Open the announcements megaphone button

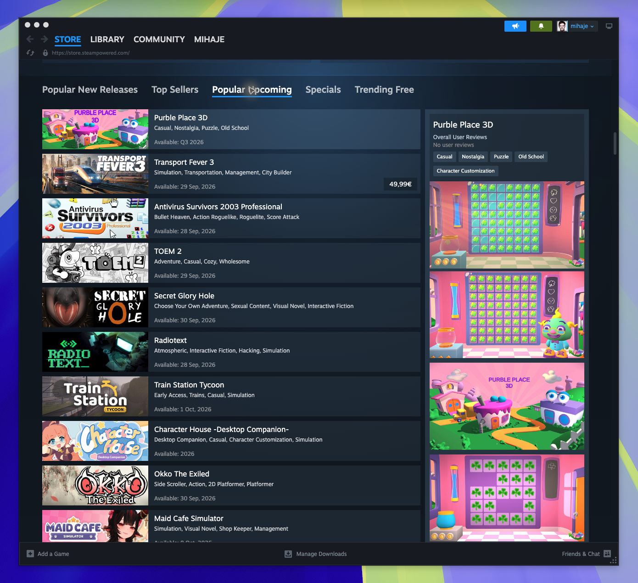click(x=515, y=26)
